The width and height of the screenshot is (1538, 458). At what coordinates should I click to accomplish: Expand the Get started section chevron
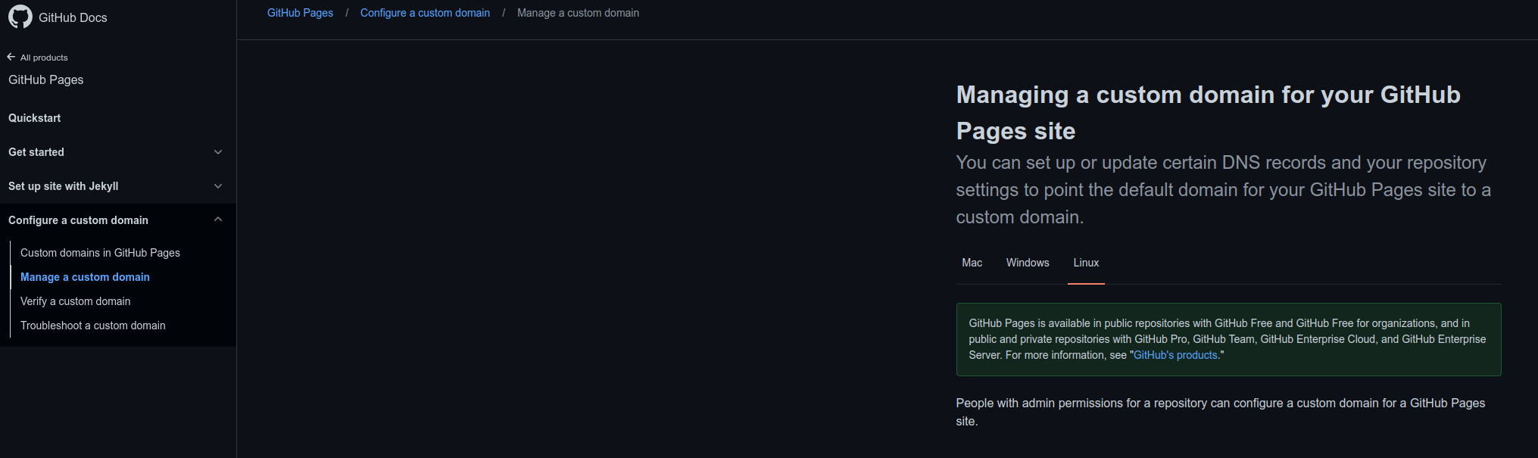tap(218, 152)
